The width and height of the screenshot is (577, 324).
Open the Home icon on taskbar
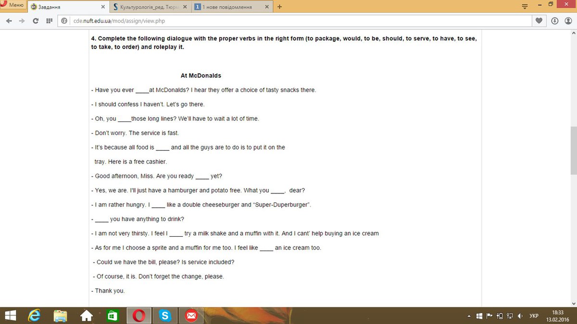[x=87, y=315]
